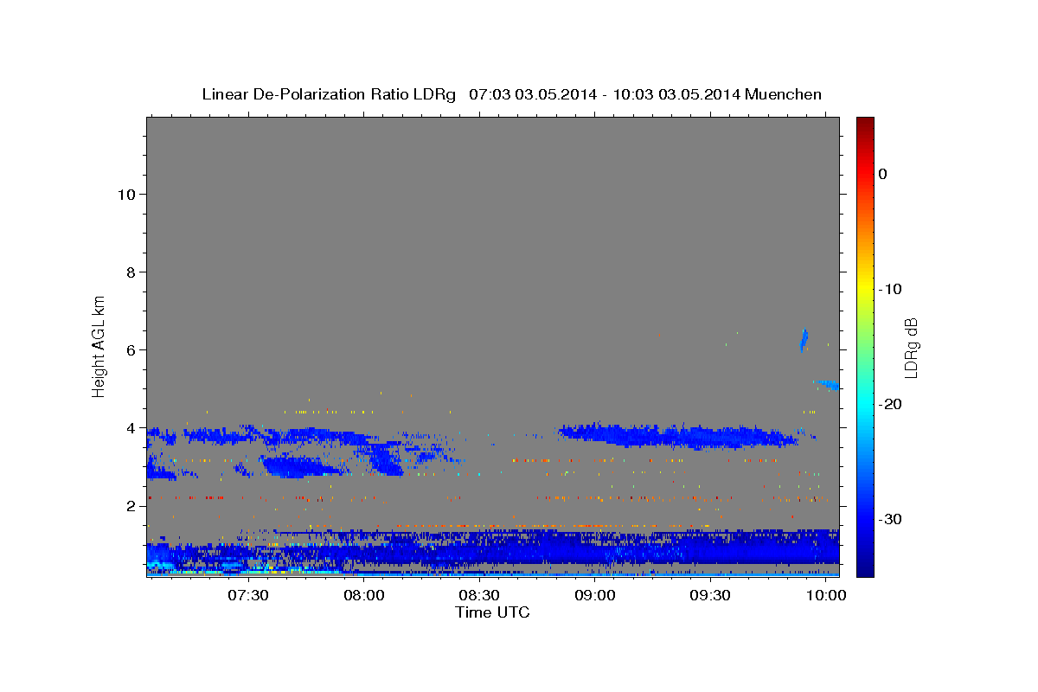Click the 'Height AGL km' axis label
This screenshot has height=692, width=1038.
tap(99, 345)
